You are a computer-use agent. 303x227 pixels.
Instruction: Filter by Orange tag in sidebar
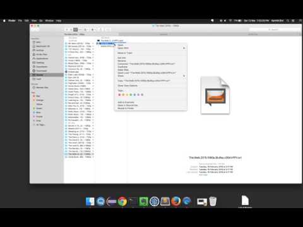point(39,100)
